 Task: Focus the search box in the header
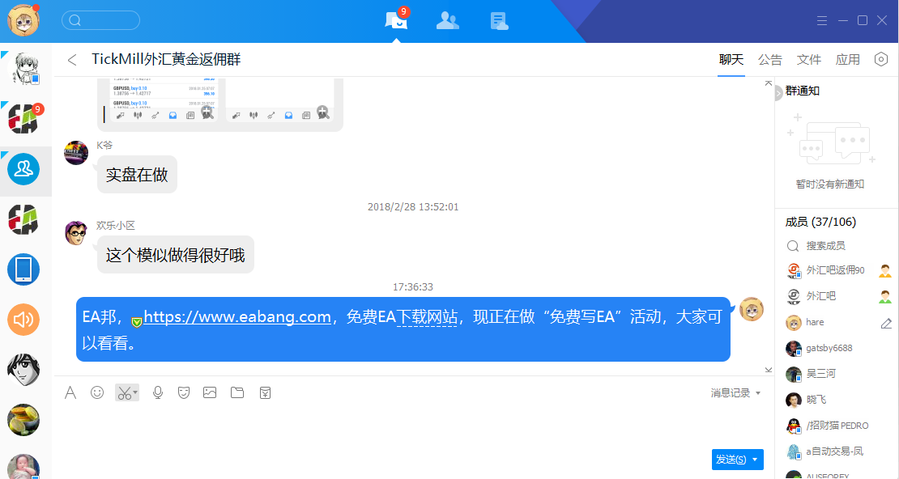(101, 20)
